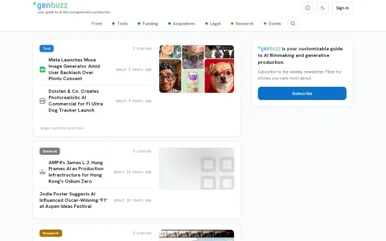Click the genbuzz name in sidebar blurb
Screen dimensions: 386x241
click(x=269, y=48)
